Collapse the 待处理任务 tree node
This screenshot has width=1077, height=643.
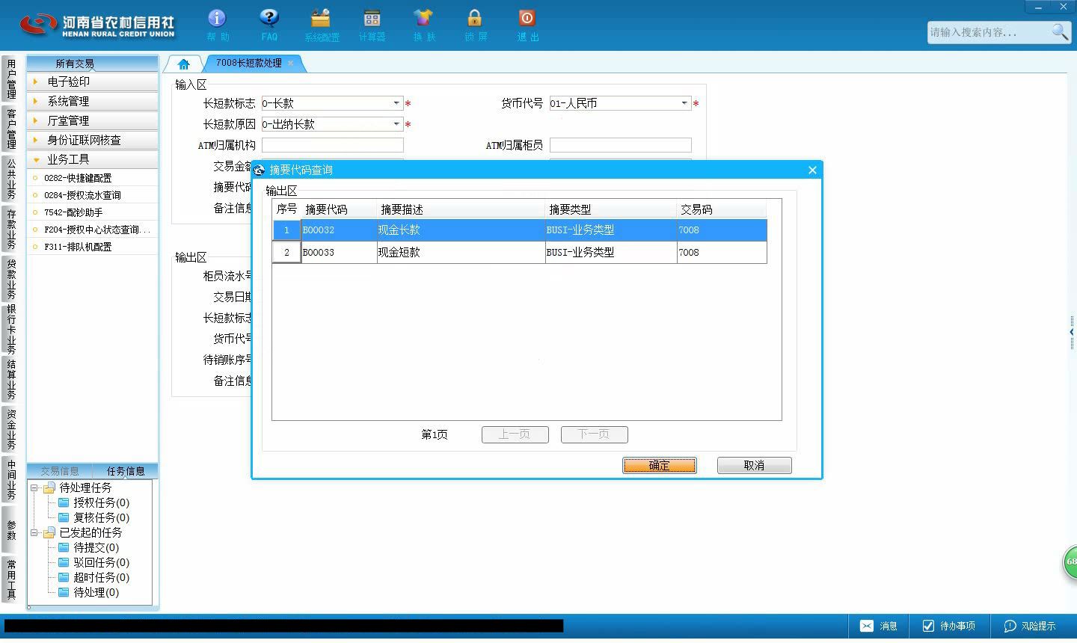34,487
